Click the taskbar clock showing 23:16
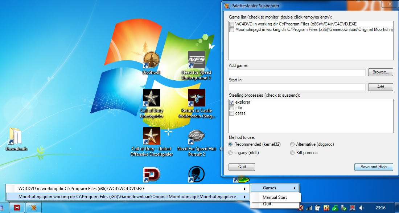This screenshot has height=213, width=399. pos(381,208)
